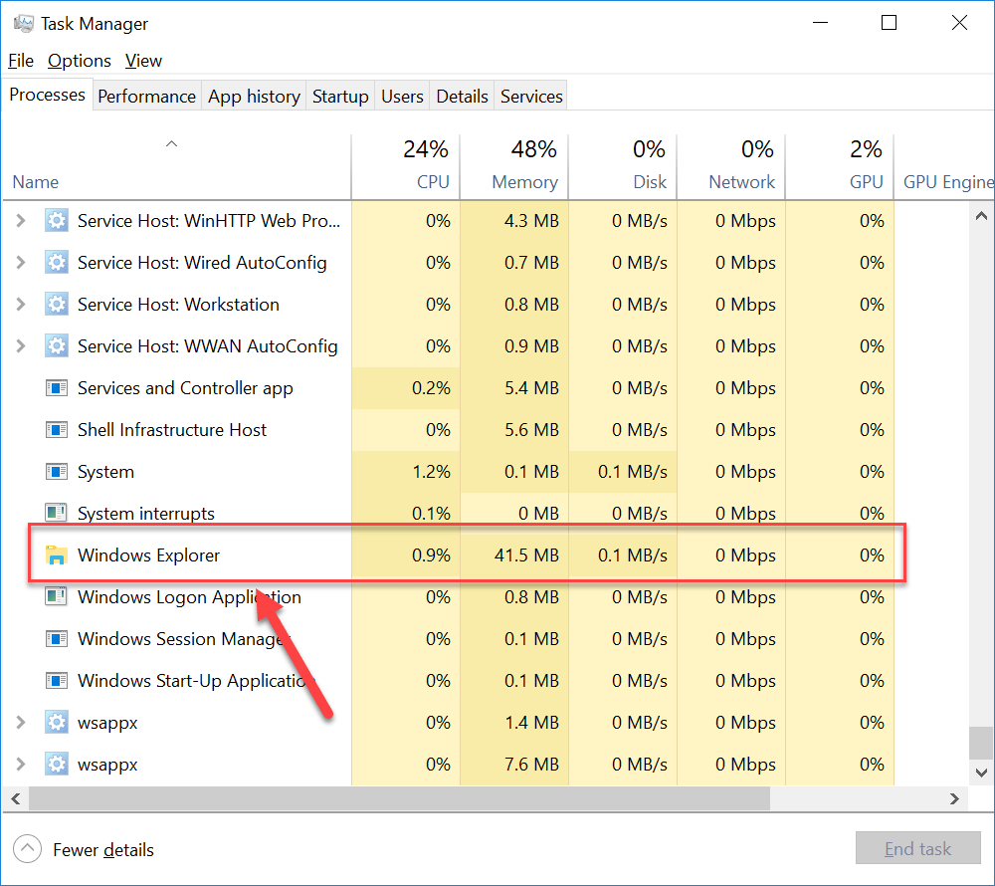
Task: Expand Service Host: Wired AutoConfig row
Action: coord(21,263)
